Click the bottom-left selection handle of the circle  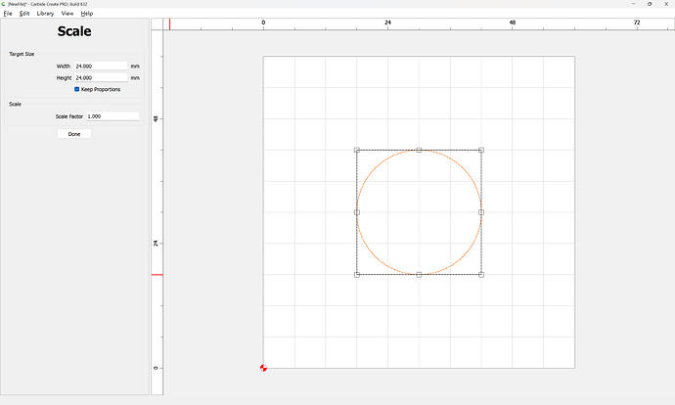pyautogui.click(x=357, y=275)
